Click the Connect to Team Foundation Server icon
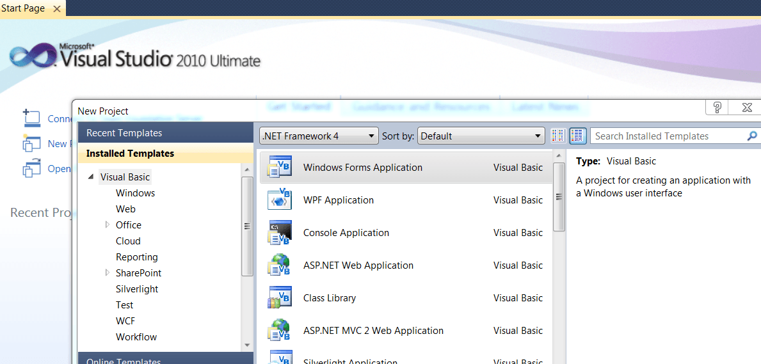This screenshot has height=364, width=761. tap(31, 118)
